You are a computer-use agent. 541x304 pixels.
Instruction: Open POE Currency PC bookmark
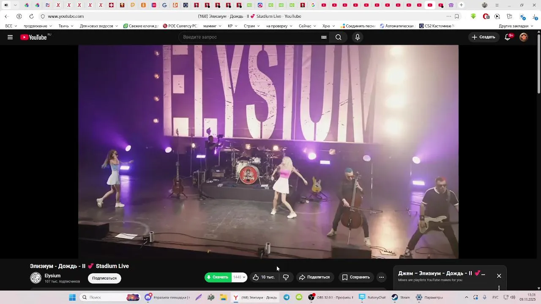click(x=180, y=26)
